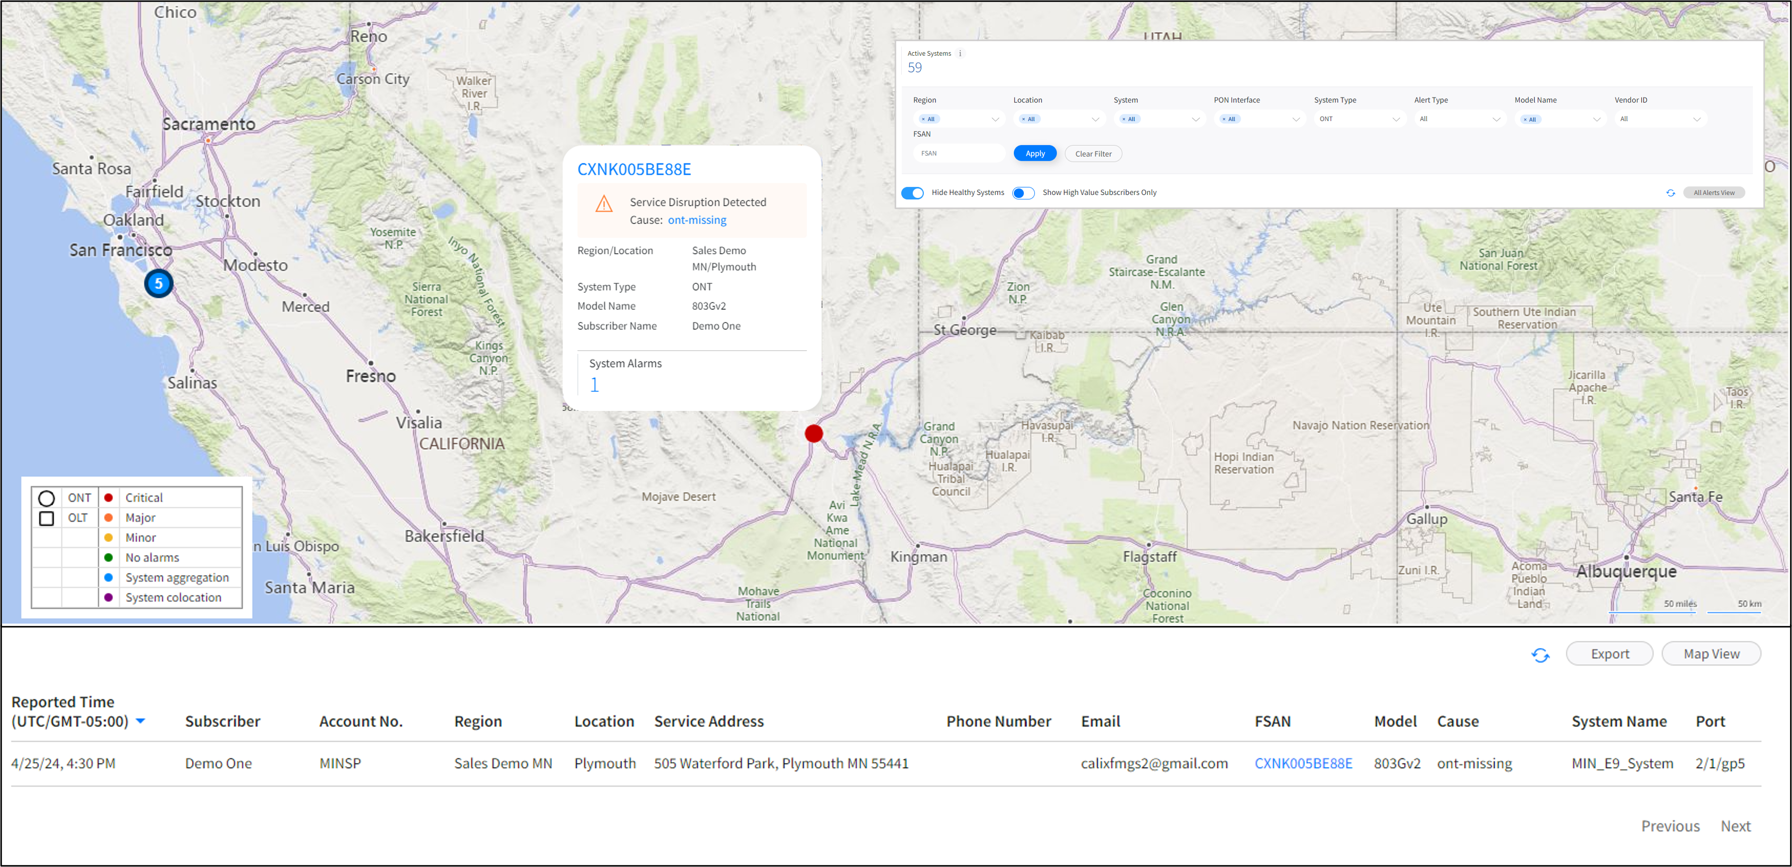Click the Export icon button
Image resolution: width=1792 pixels, height=867 pixels.
click(x=1608, y=654)
